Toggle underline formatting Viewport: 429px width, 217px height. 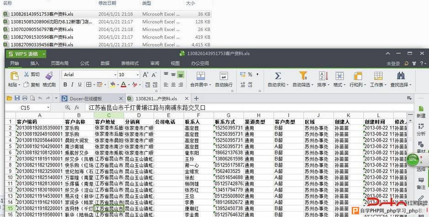pyautogui.click(x=79, y=85)
